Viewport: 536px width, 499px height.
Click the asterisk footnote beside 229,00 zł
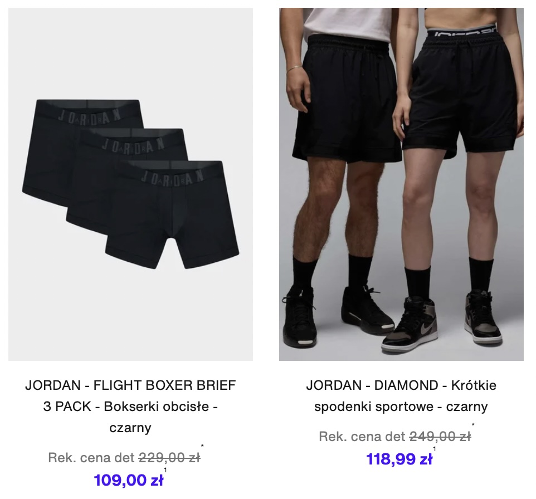(202, 446)
